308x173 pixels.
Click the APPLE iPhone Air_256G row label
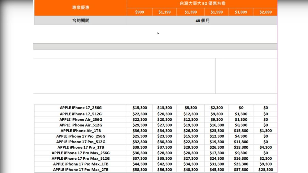click(x=81, y=119)
